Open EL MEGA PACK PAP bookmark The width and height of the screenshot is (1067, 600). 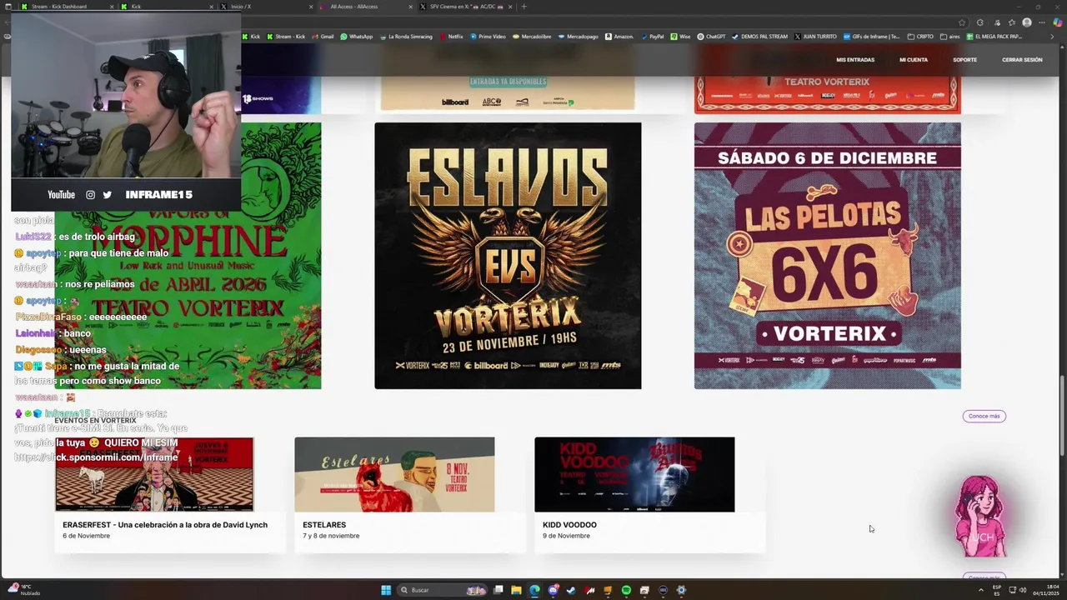click(x=994, y=37)
